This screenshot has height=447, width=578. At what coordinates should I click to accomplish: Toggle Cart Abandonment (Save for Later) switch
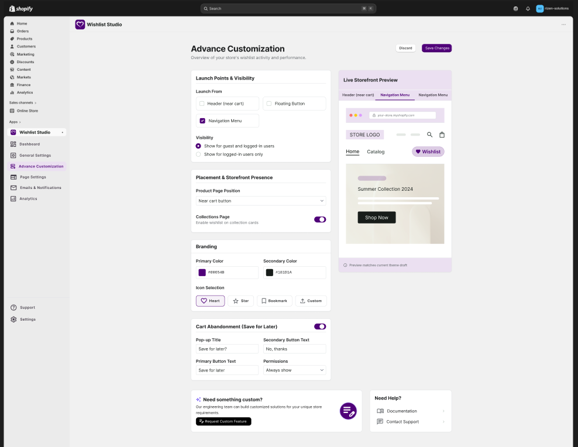tap(320, 326)
